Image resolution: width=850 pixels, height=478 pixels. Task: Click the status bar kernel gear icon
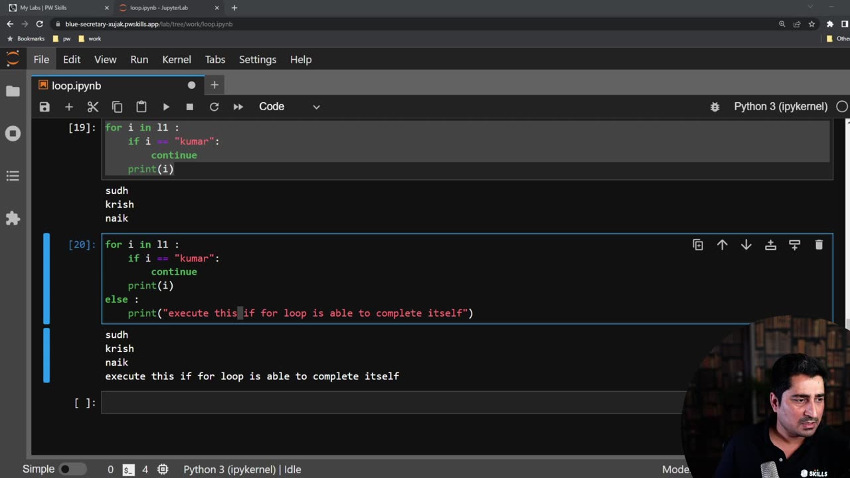coord(163,469)
